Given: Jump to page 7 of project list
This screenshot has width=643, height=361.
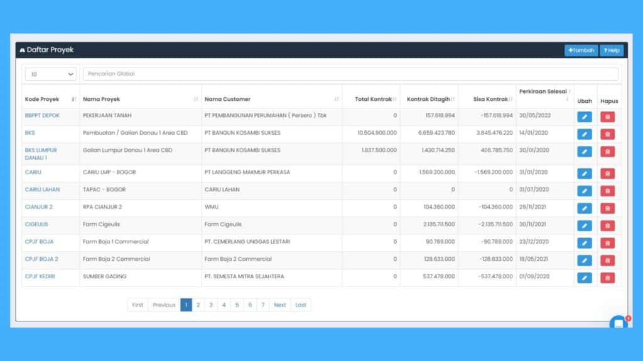Looking at the screenshot, I should pyautogui.click(x=263, y=305).
